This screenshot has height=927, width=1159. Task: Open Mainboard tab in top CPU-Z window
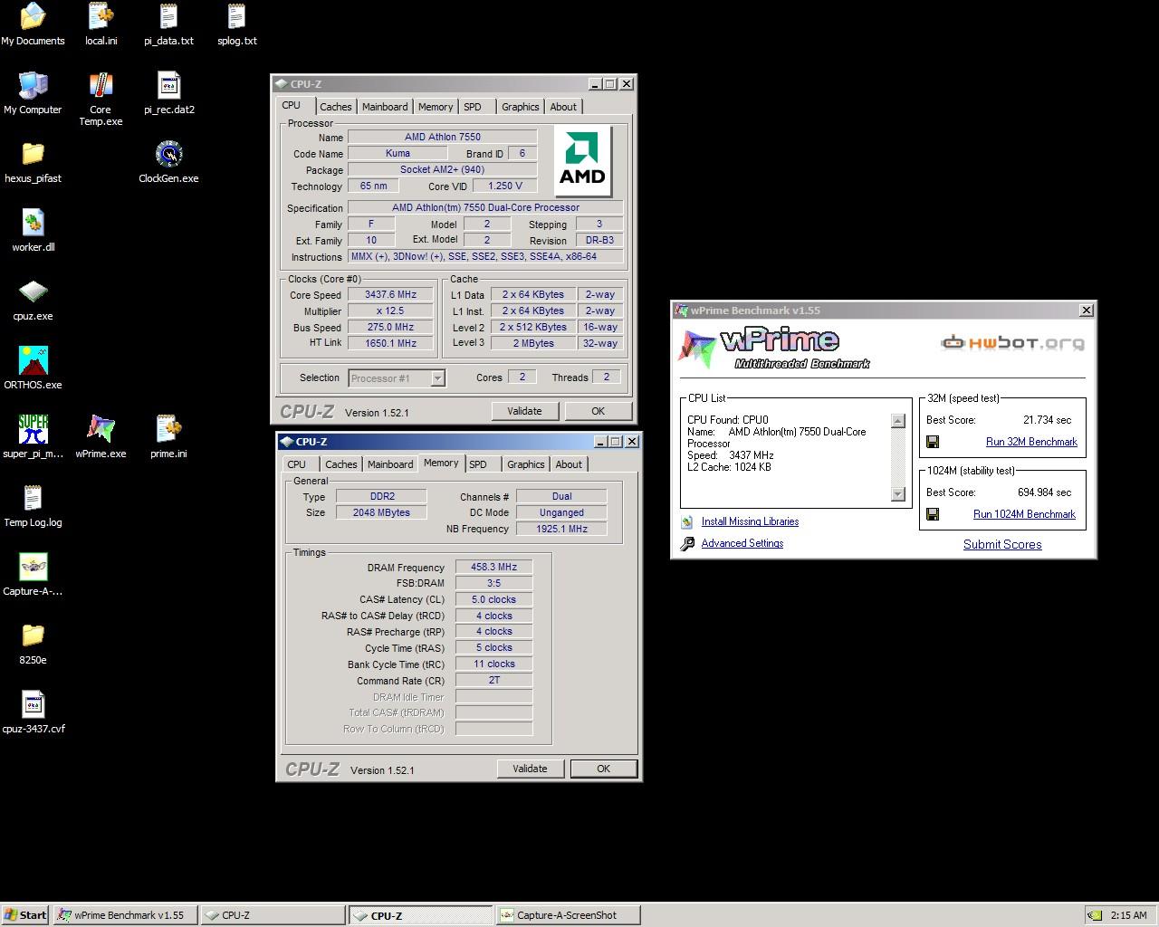point(385,107)
